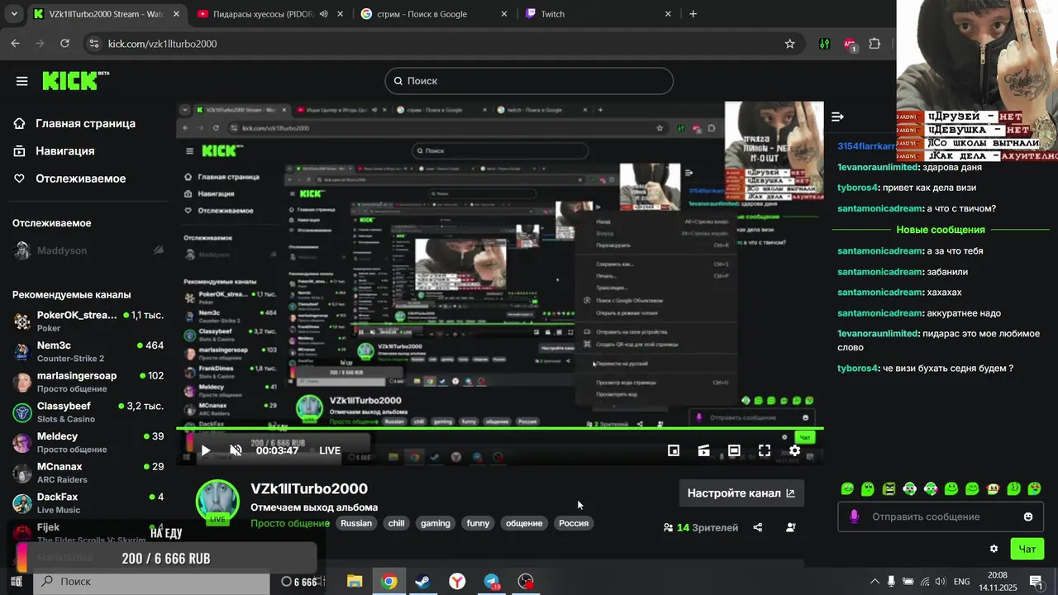This screenshot has width=1058, height=595.
Task: Open Windows notification center icon
Action: [1036, 582]
